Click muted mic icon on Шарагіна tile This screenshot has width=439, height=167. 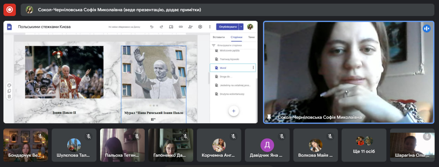[x=427, y=137]
